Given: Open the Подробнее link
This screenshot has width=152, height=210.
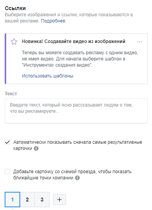Looking at the screenshot, I should (54, 21).
